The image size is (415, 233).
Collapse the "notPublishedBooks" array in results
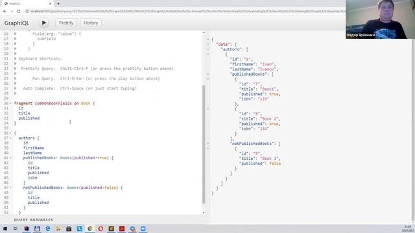[x=208, y=144]
